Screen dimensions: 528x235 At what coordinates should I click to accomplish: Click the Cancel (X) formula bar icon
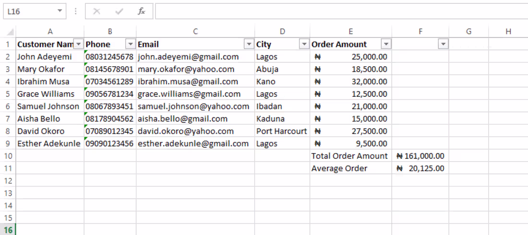point(96,12)
